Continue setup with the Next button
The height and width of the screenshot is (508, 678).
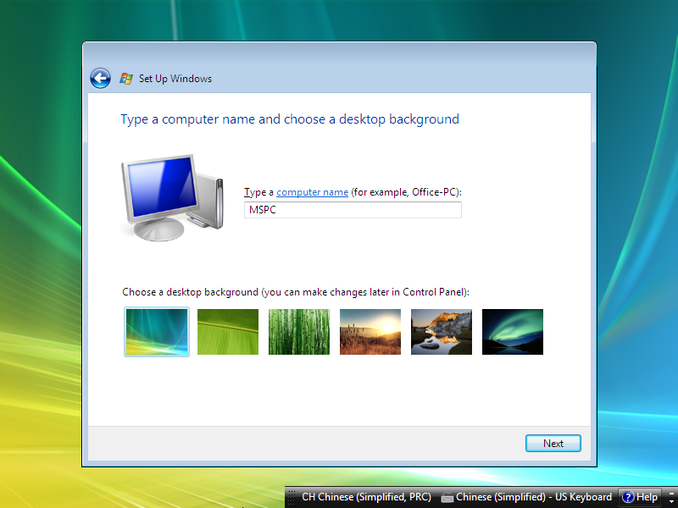coord(553,443)
